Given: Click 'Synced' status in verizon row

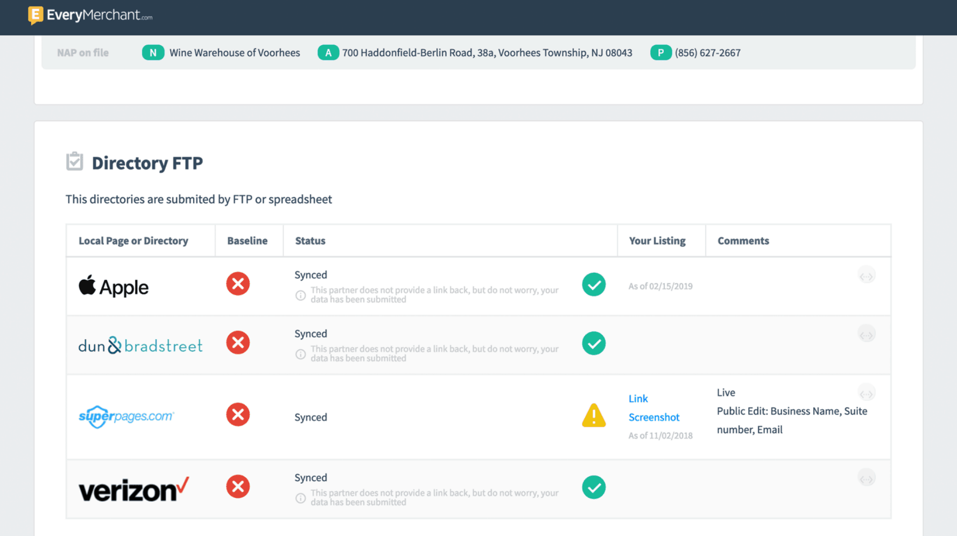Looking at the screenshot, I should (311, 478).
